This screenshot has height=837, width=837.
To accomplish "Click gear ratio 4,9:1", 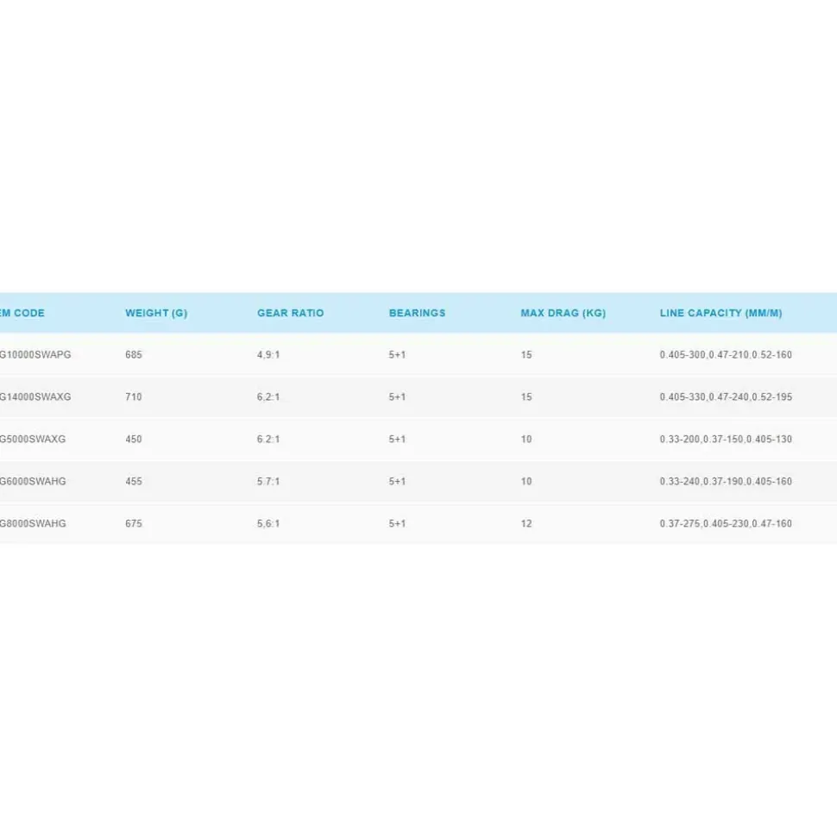I will (268, 355).
